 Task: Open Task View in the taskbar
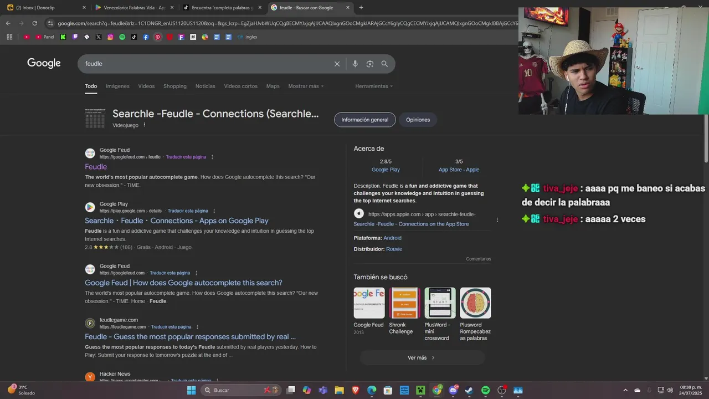(x=291, y=390)
